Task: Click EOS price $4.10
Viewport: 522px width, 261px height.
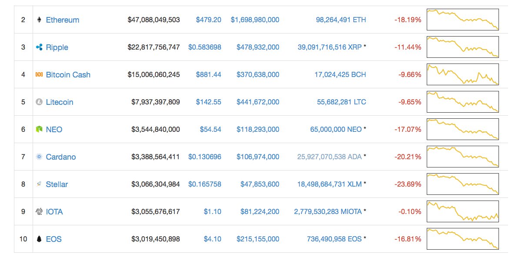Action: (212, 239)
